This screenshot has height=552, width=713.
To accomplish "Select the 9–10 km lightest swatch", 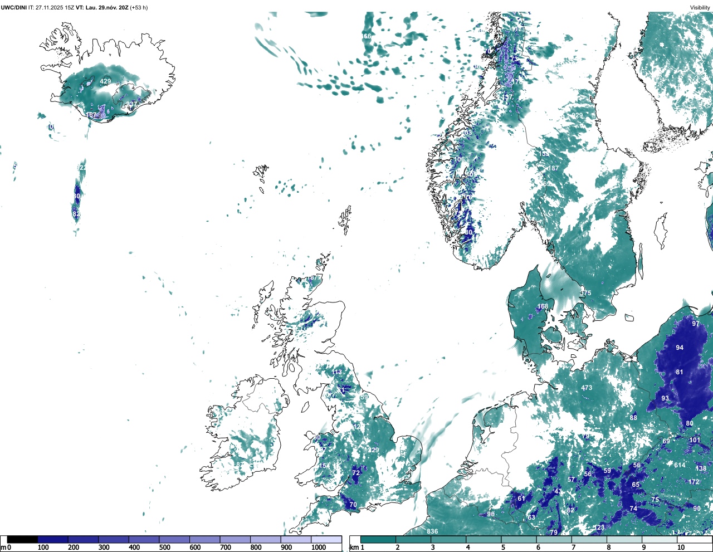I will [x=660, y=540].
